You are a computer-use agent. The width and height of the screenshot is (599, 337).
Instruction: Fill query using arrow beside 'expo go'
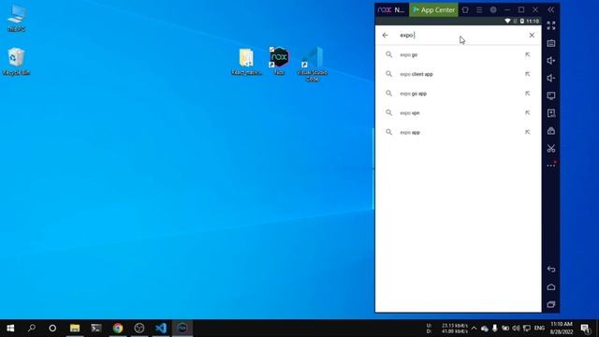(528, 54)
